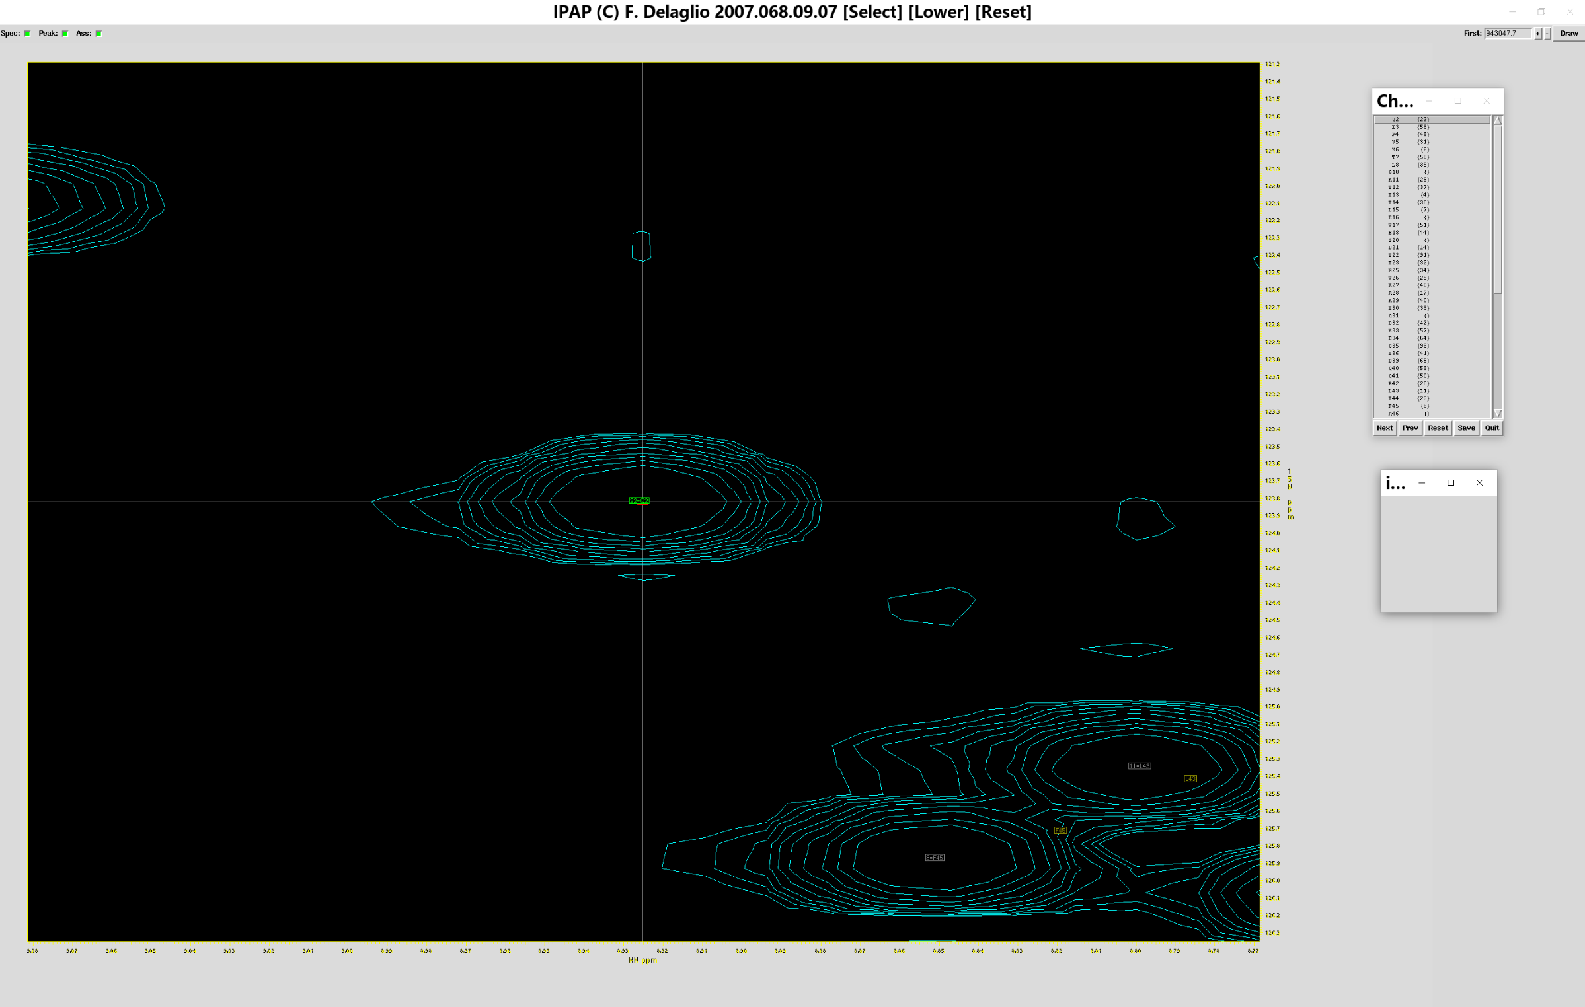
Task: Click the green 22=Q2 peak label
Action: click(x=638, y=501)
